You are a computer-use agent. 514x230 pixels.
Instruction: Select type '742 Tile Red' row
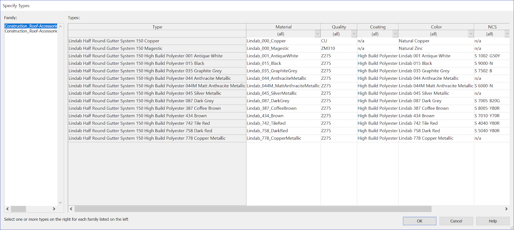point(157,123)
